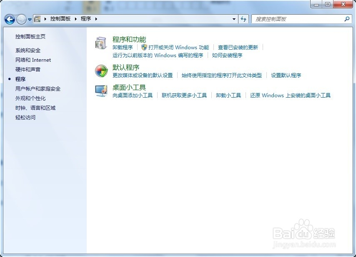Click the shield icon beside 打开或关闭 Windows 功能
The width and height of the screenshot is (356, 257).
pos(144,47)
